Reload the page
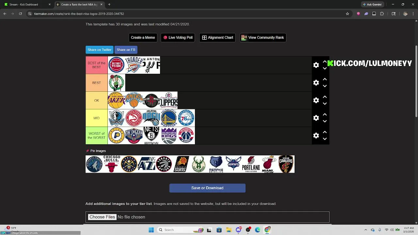The image size is (418, 235). point(20,14)
